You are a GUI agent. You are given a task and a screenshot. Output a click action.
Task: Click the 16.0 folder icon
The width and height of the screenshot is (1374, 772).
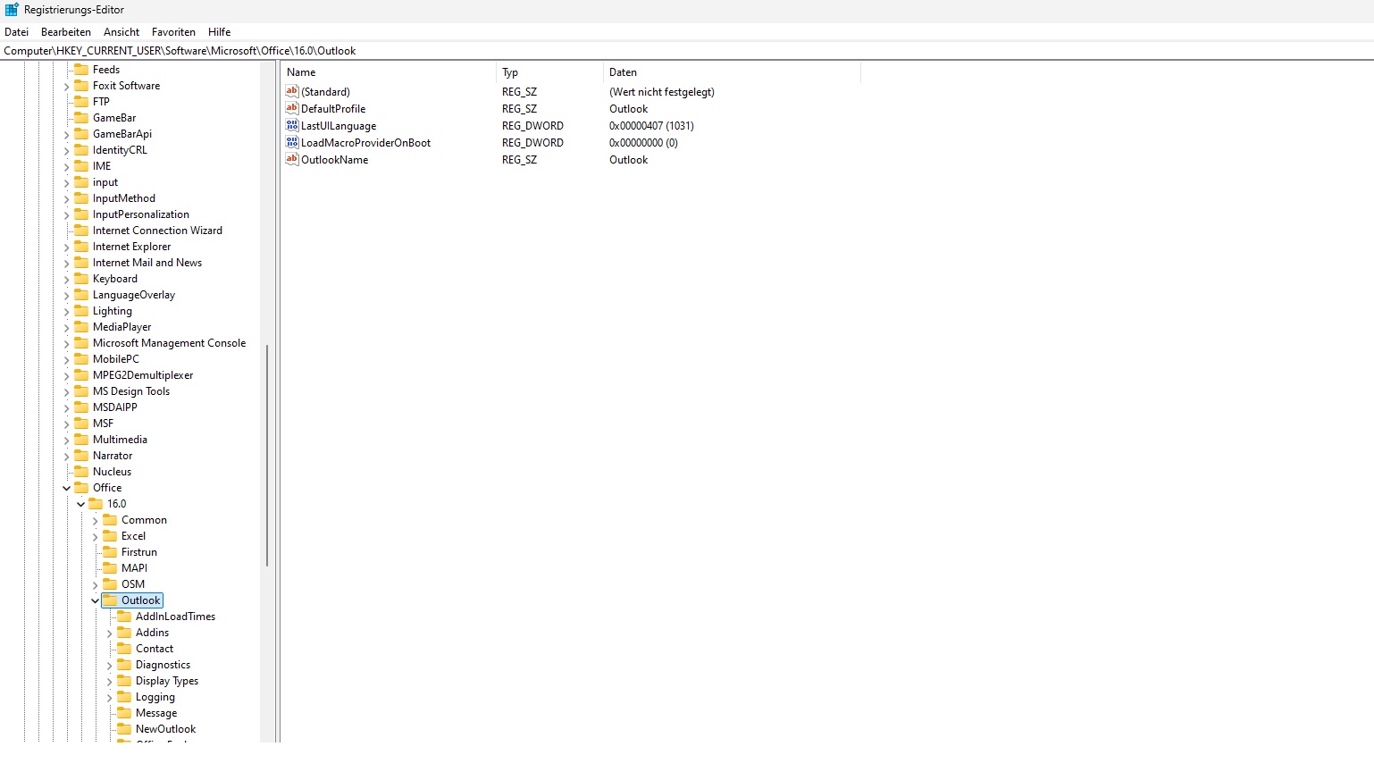click(96, 503)
